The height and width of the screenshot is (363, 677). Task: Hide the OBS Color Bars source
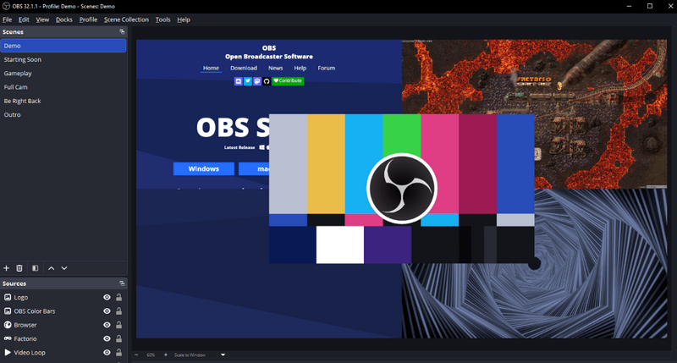coord(107,311)
